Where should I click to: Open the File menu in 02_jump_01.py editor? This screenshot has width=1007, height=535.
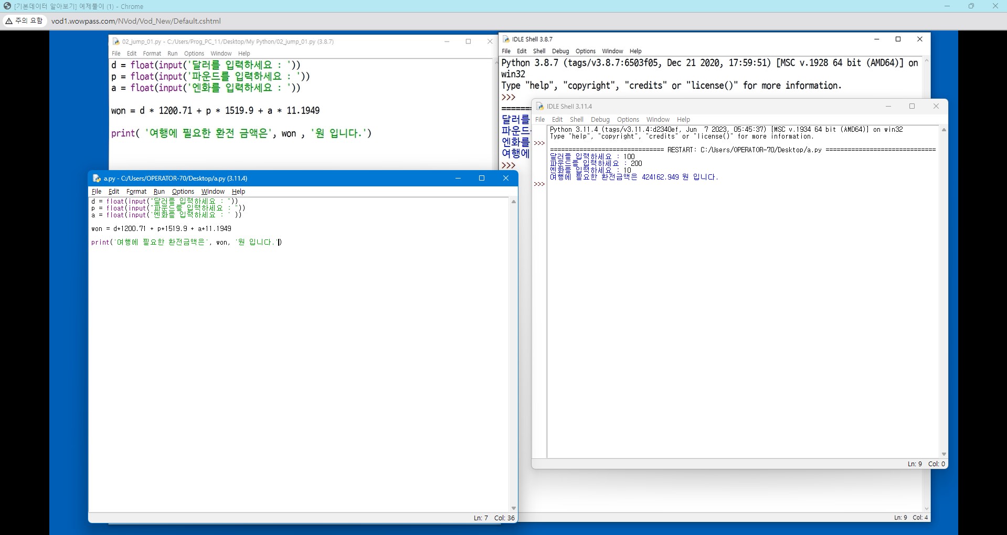pyautogui.click(x=116, y=54)
